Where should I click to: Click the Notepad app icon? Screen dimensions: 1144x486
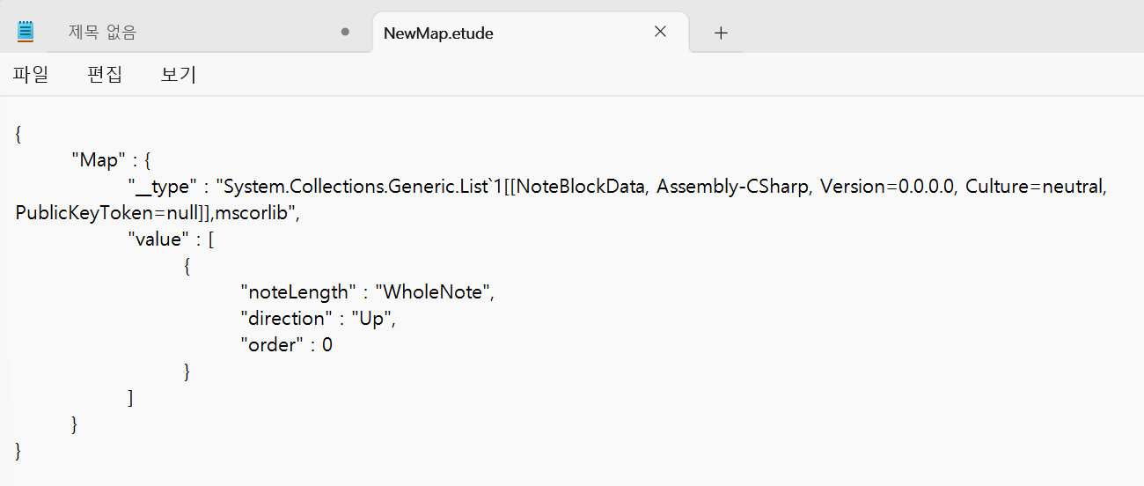coord(26,33)
